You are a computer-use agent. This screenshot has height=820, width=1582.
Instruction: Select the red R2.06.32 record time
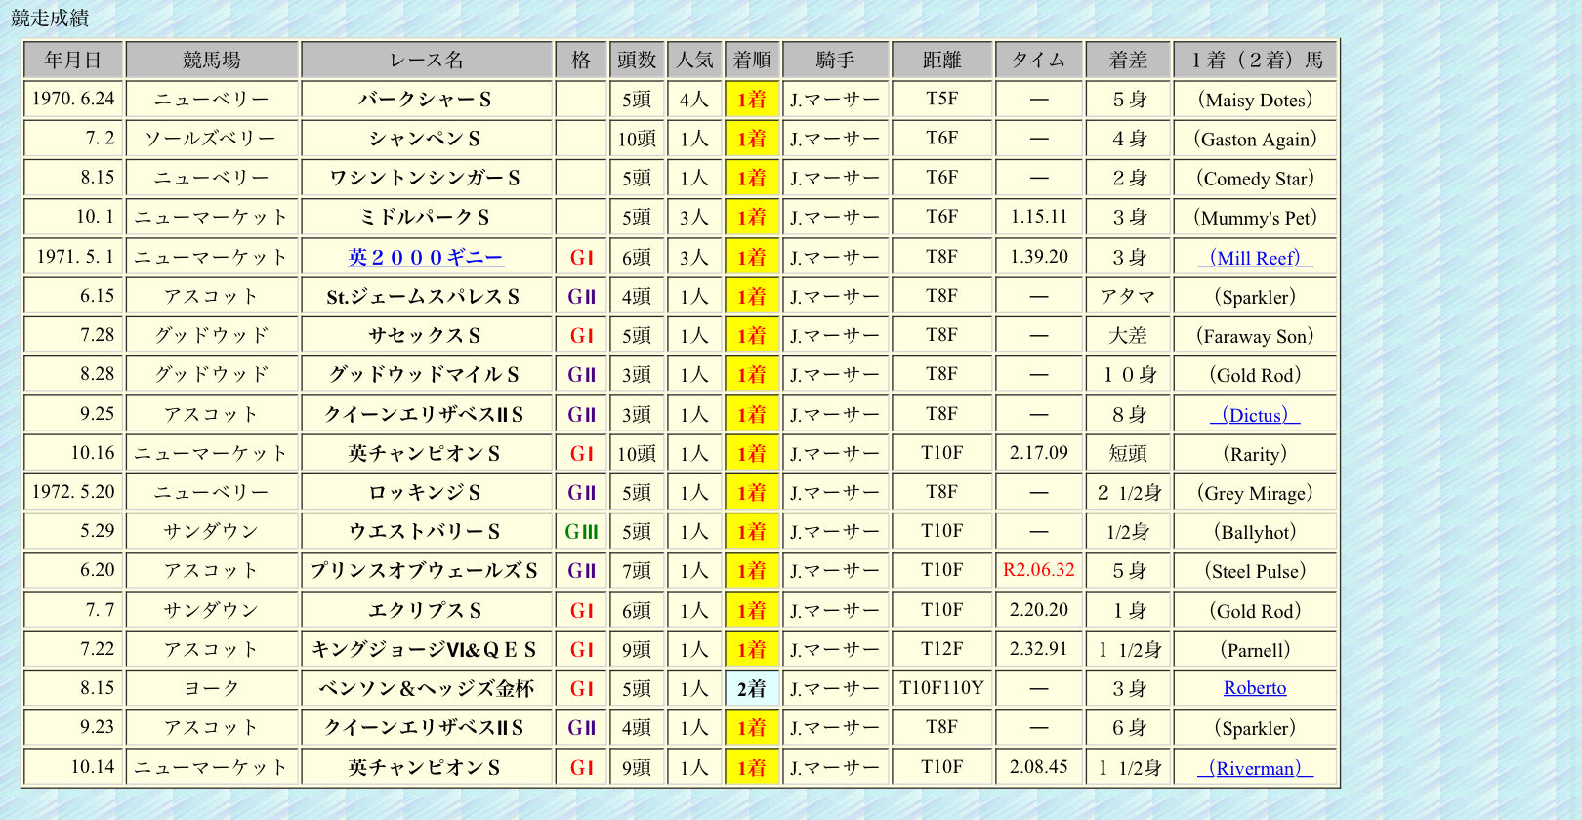pyautogui.click(x=1038, y=570)
